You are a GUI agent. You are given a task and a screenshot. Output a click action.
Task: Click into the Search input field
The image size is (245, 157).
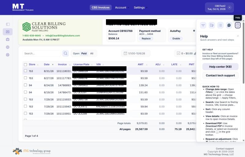point(42,53)
